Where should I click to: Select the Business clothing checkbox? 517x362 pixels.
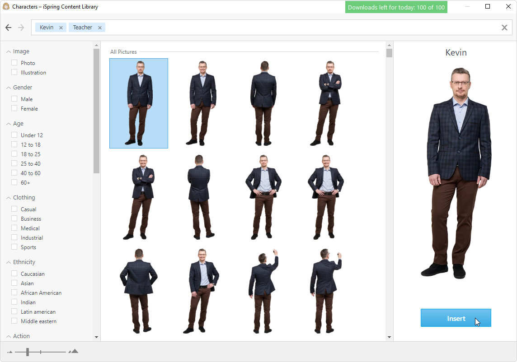tap(14, 218)
